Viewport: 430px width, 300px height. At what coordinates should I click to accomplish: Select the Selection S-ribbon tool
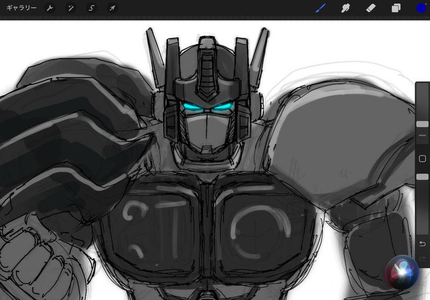click(91, 8)
